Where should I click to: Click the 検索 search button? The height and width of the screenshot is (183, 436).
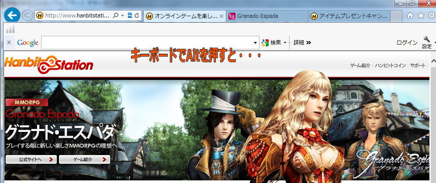pos(271,43)
